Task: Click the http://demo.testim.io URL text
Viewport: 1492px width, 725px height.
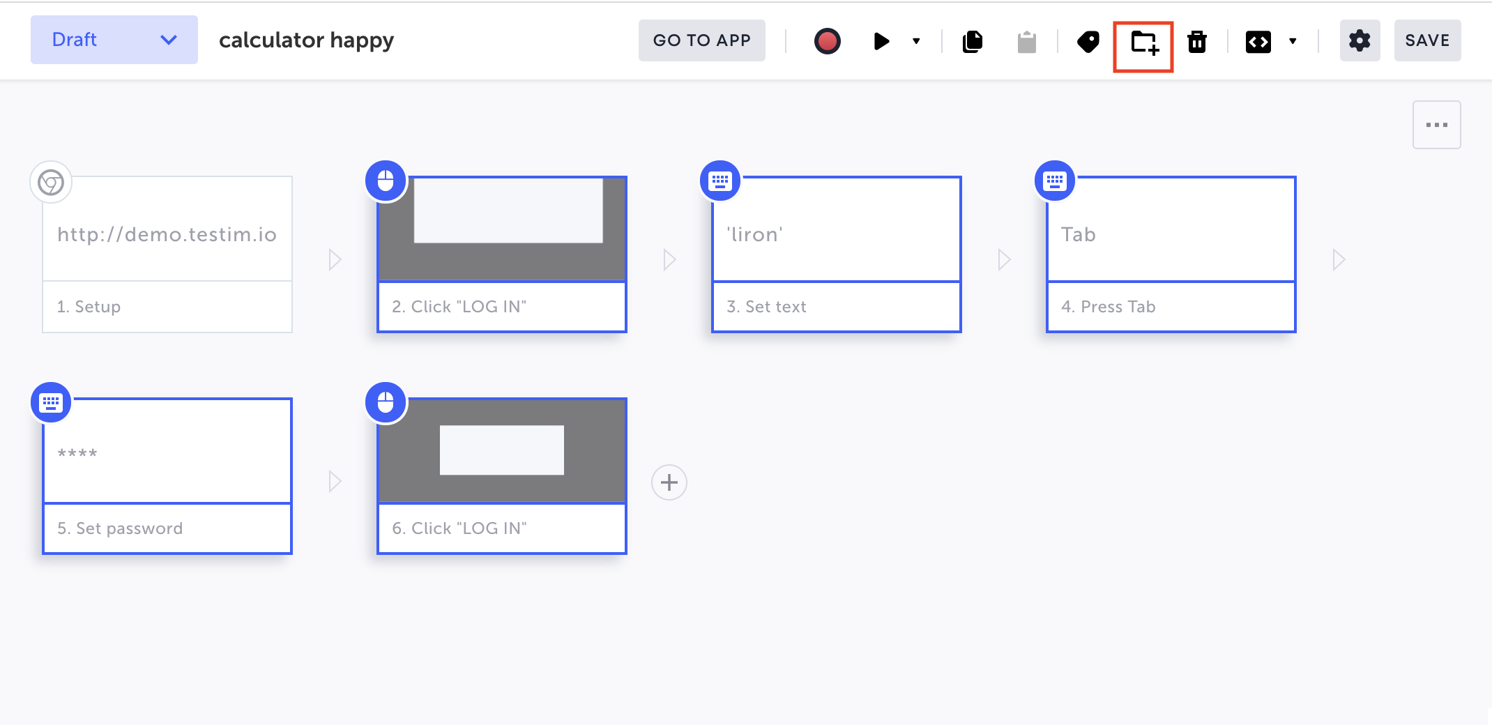Action: [x=167, y=234]
